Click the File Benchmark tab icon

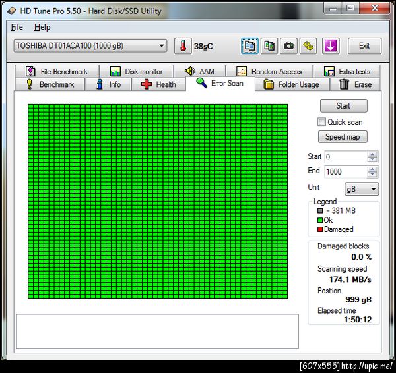pyautogui.click(x=30, y=71)
